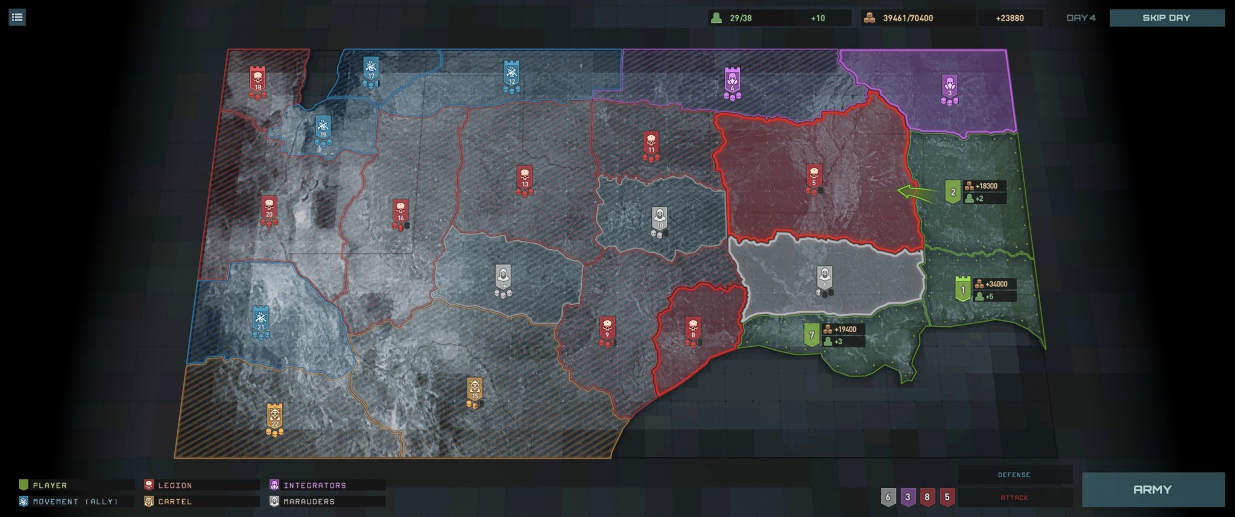This screenshot has width=1235, height=517.
Task: Open the Army panel
Action: pyautogui.click(x=1152, y=489)
